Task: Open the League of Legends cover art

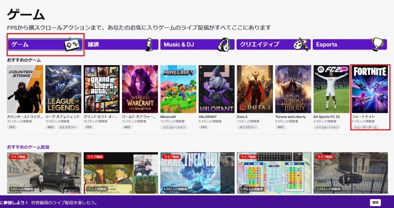Action: (x=63, y=89)
